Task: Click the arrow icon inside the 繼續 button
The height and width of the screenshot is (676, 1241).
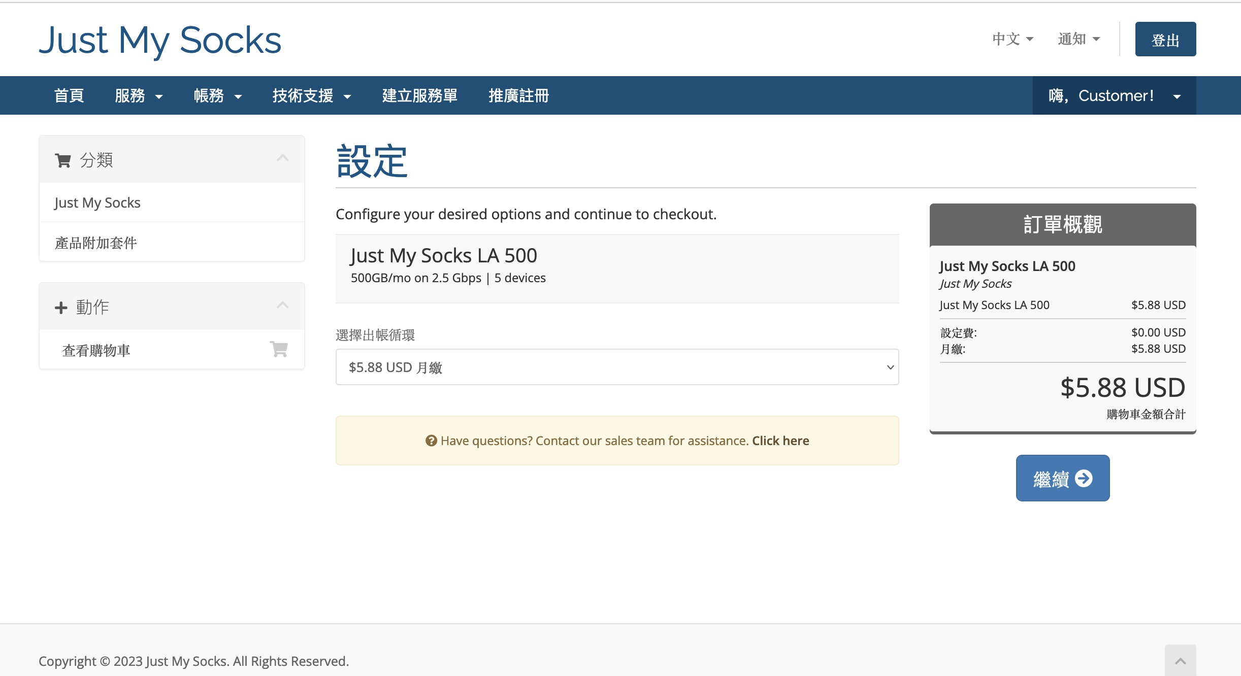Action: coord(1083,478)
